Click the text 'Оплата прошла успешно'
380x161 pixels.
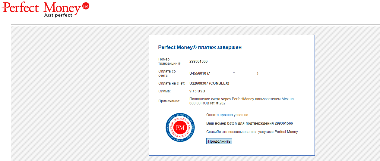tap(227, 115)
